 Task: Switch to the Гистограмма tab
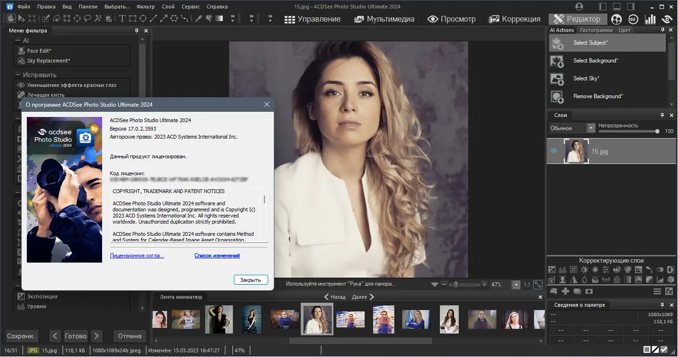click(x=596, y=30)
